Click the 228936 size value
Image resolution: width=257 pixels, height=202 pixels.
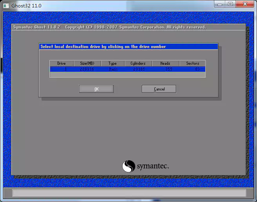(x=87, y=69)
